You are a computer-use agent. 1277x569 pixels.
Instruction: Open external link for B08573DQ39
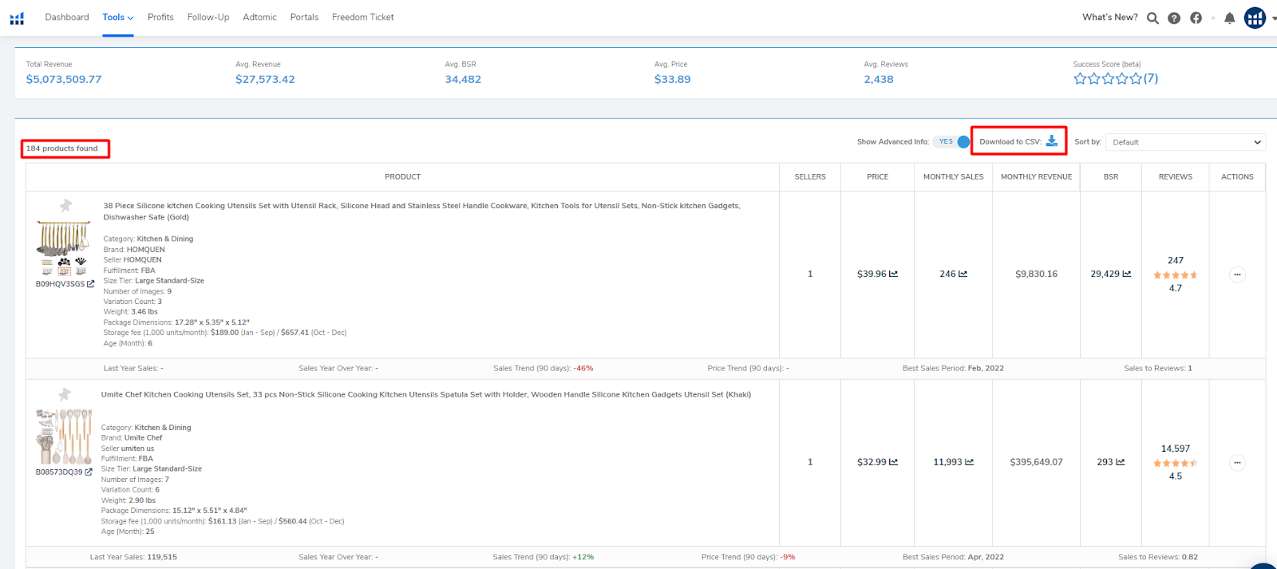pos(89,472)
